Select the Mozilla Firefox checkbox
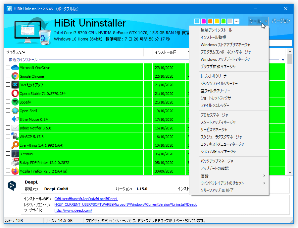Viewport: 298px width, 228px height. [x=8, y=171]
